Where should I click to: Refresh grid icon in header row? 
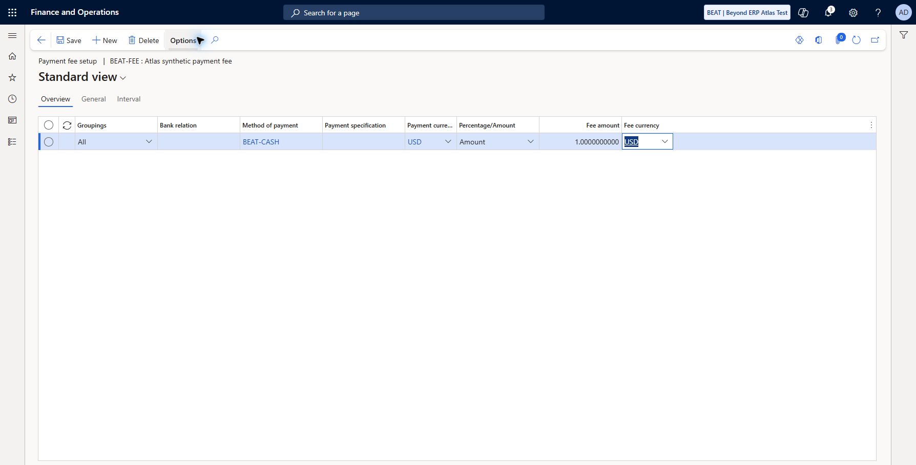click(x=67, y=125)
